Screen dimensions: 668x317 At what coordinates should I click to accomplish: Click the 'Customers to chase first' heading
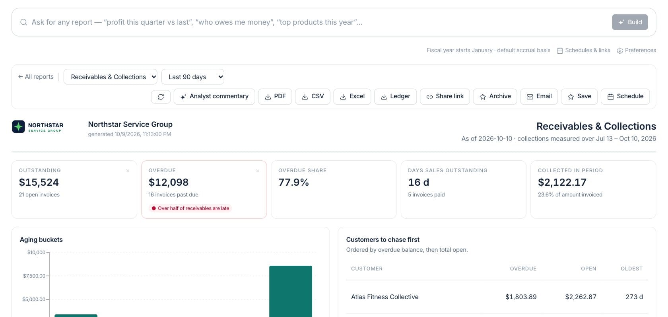coord(383,239)
